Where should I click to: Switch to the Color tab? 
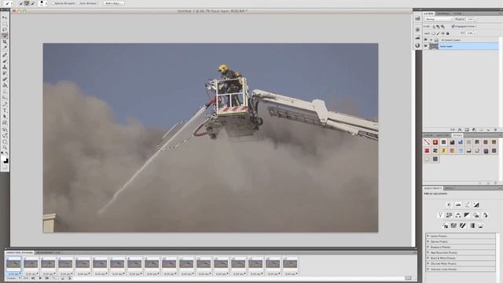(428, 135)
